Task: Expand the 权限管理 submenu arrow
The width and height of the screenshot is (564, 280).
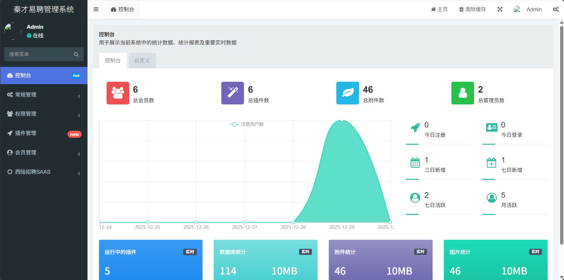Action: tap(79, 115)
